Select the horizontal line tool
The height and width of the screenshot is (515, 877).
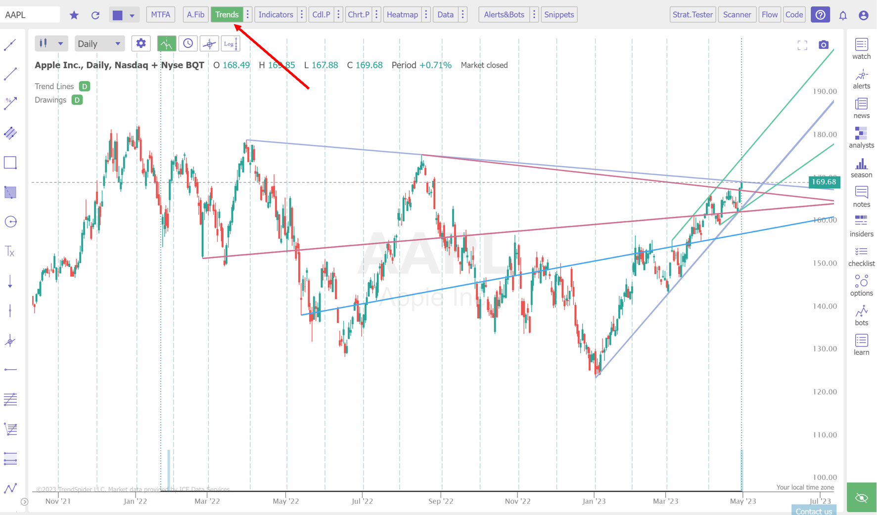(x=10, y=370)
